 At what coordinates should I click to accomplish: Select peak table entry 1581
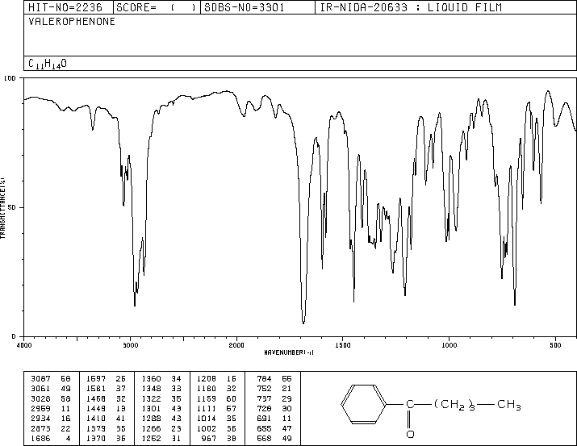click(x=107, y=389)
